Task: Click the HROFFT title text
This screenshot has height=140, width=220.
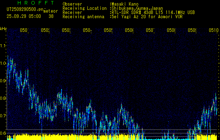Action: pyautogui.click(x=36, y=3)
